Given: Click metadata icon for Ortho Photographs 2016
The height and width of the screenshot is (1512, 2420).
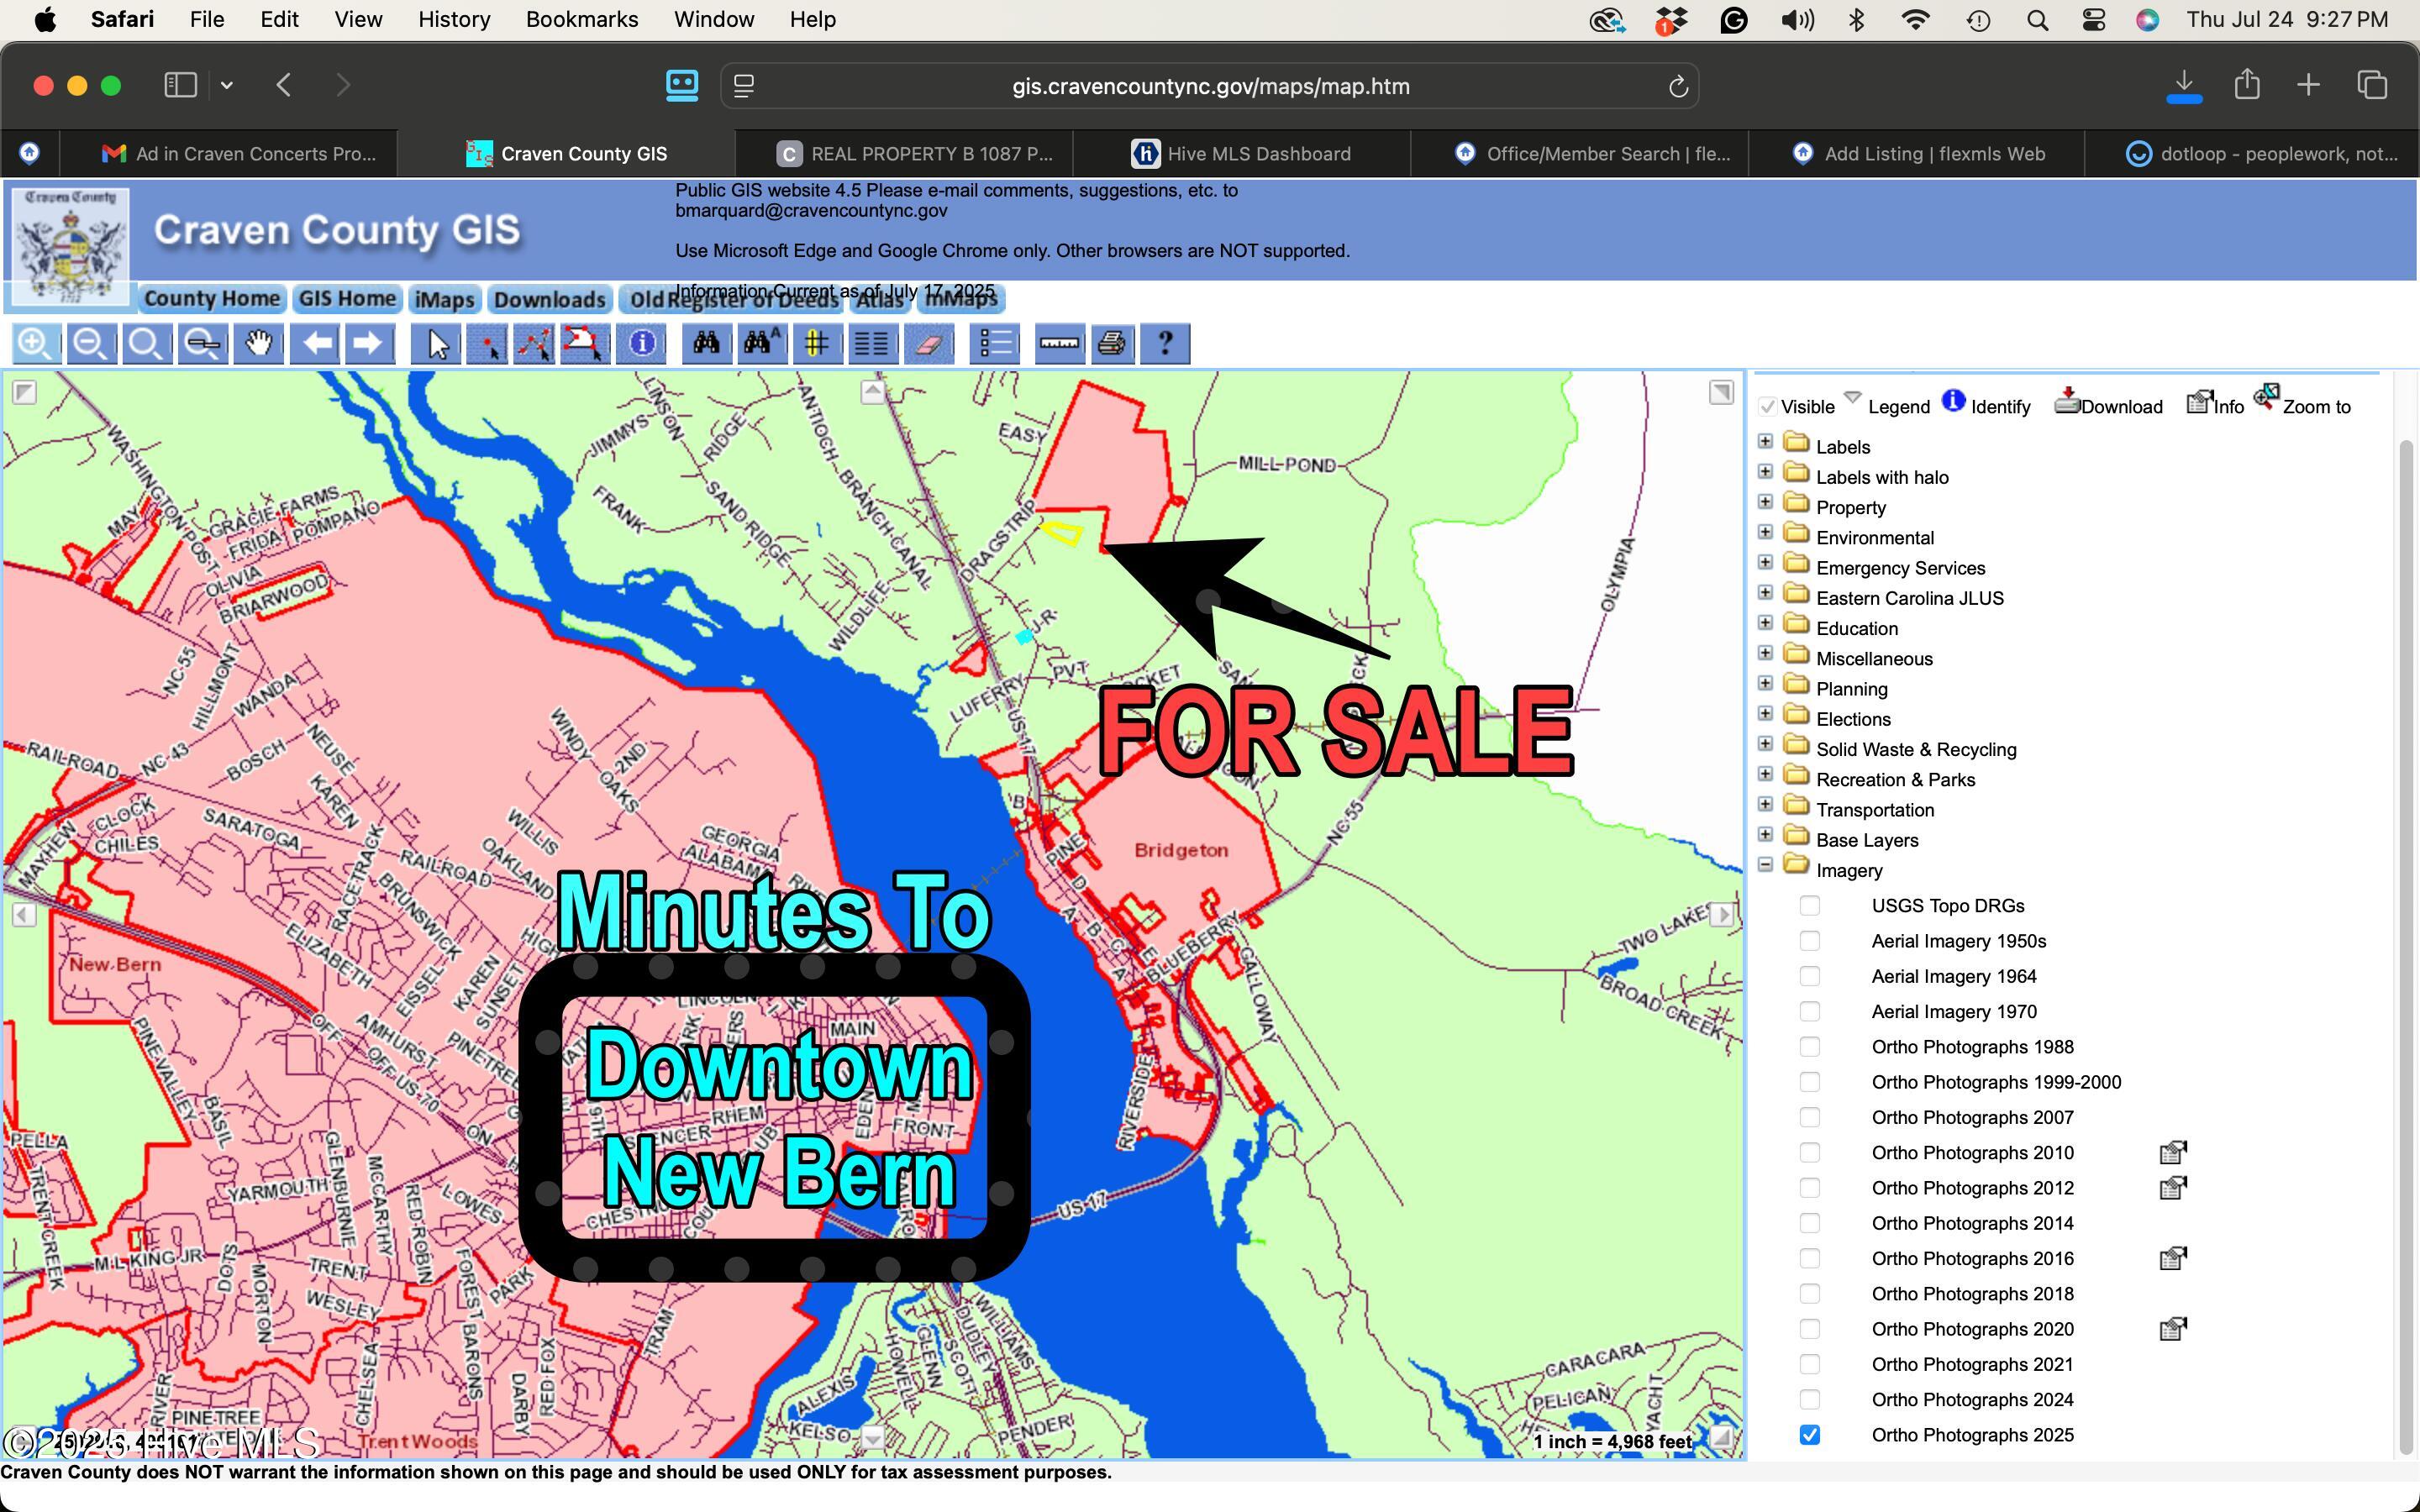Looking at the screenshot, I should 2173,1258.
